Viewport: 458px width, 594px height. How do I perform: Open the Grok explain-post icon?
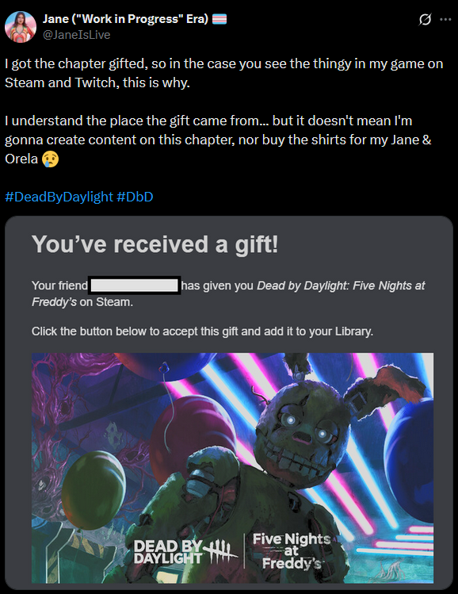click(425, 19)
